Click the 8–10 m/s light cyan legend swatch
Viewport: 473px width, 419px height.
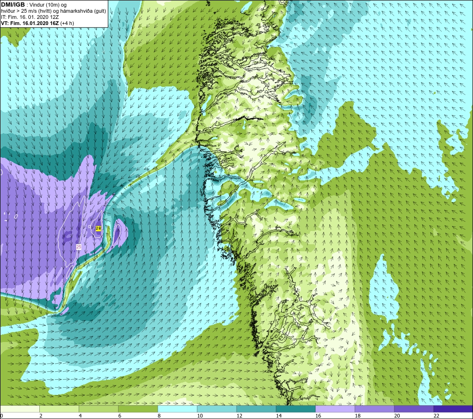pyautogui.click(x=177, y=409)
